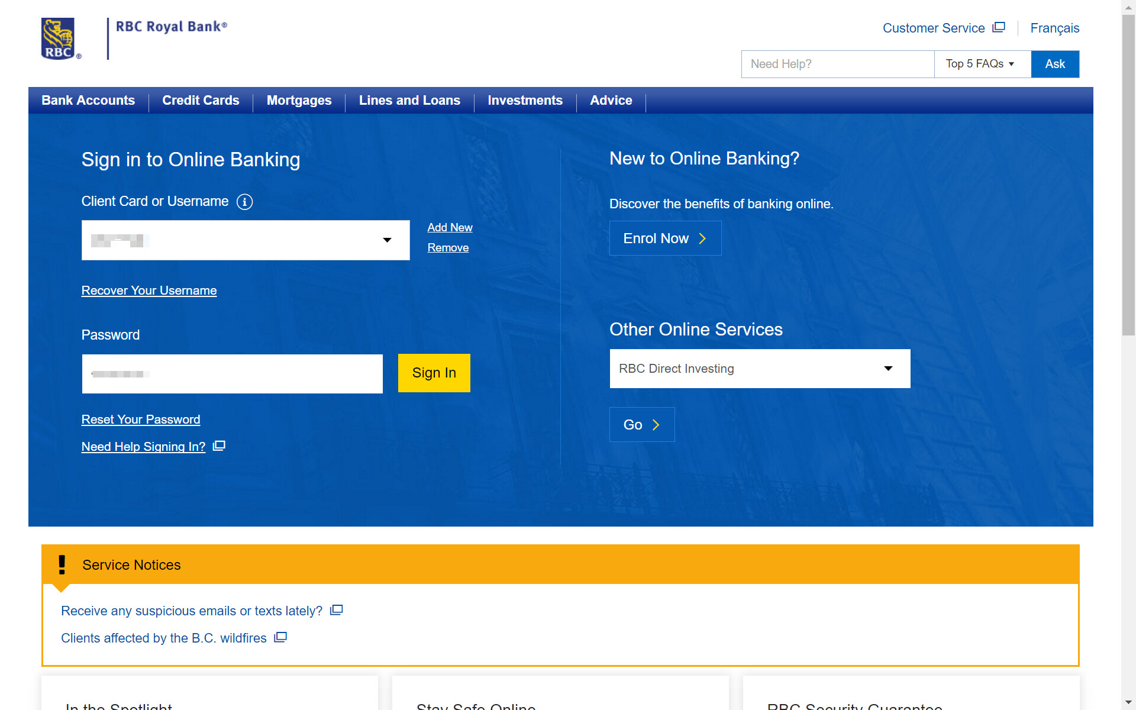The height and width of the screenshot is (710, 1136).
Task: Click the Enrol Now button
Action: pyautogui.click(x=665, y=238)
